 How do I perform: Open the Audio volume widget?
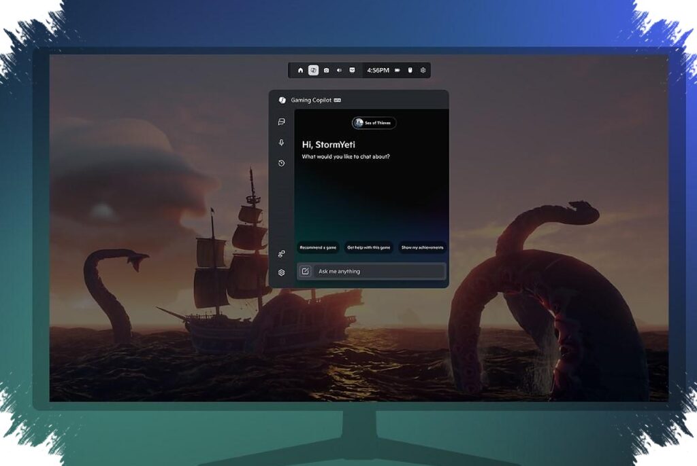[x=339, y=70]
